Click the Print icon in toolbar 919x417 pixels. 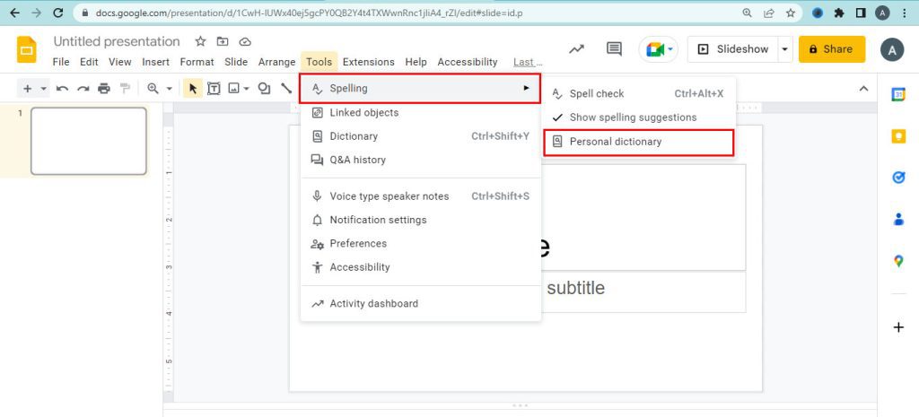[x=104, y=88]
